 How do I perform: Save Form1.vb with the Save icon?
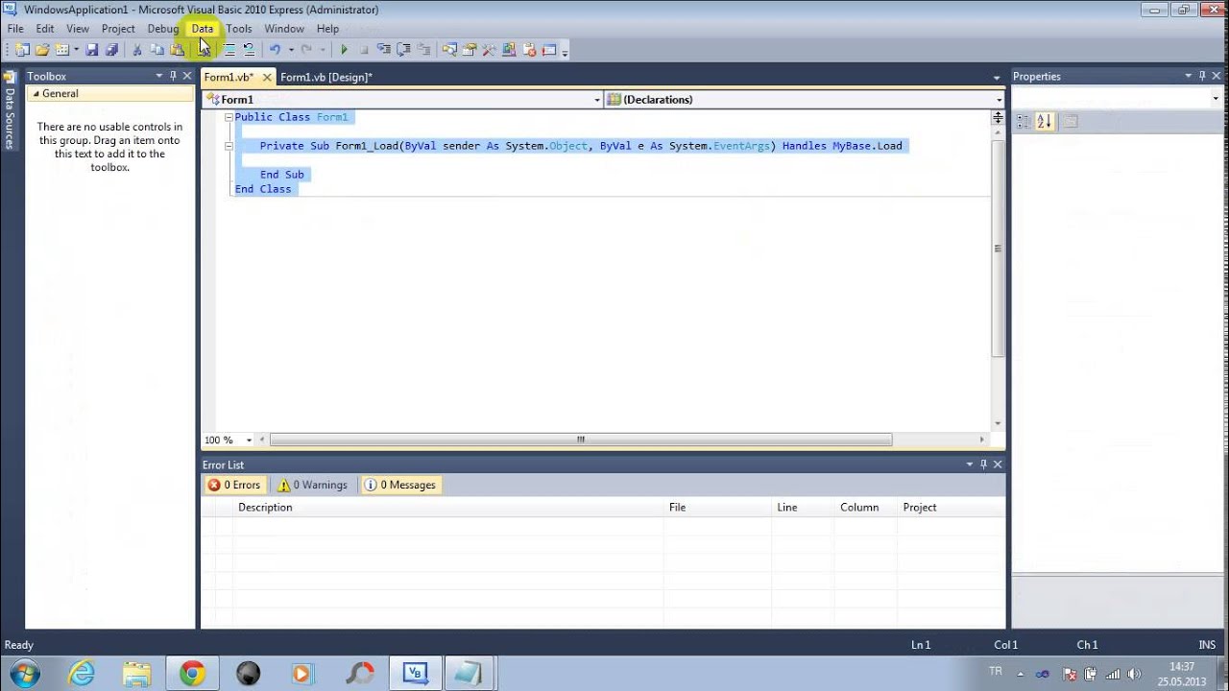click(x=92, y=49)
